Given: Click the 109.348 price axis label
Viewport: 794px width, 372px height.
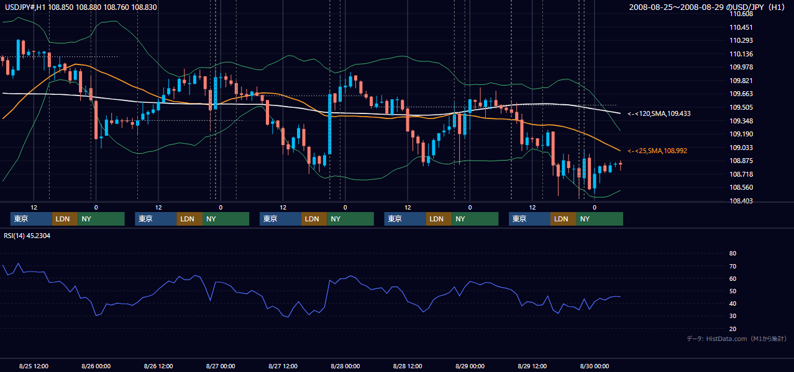Looking at the screenshot, I should pyautogui.click(x=741, y=121).
